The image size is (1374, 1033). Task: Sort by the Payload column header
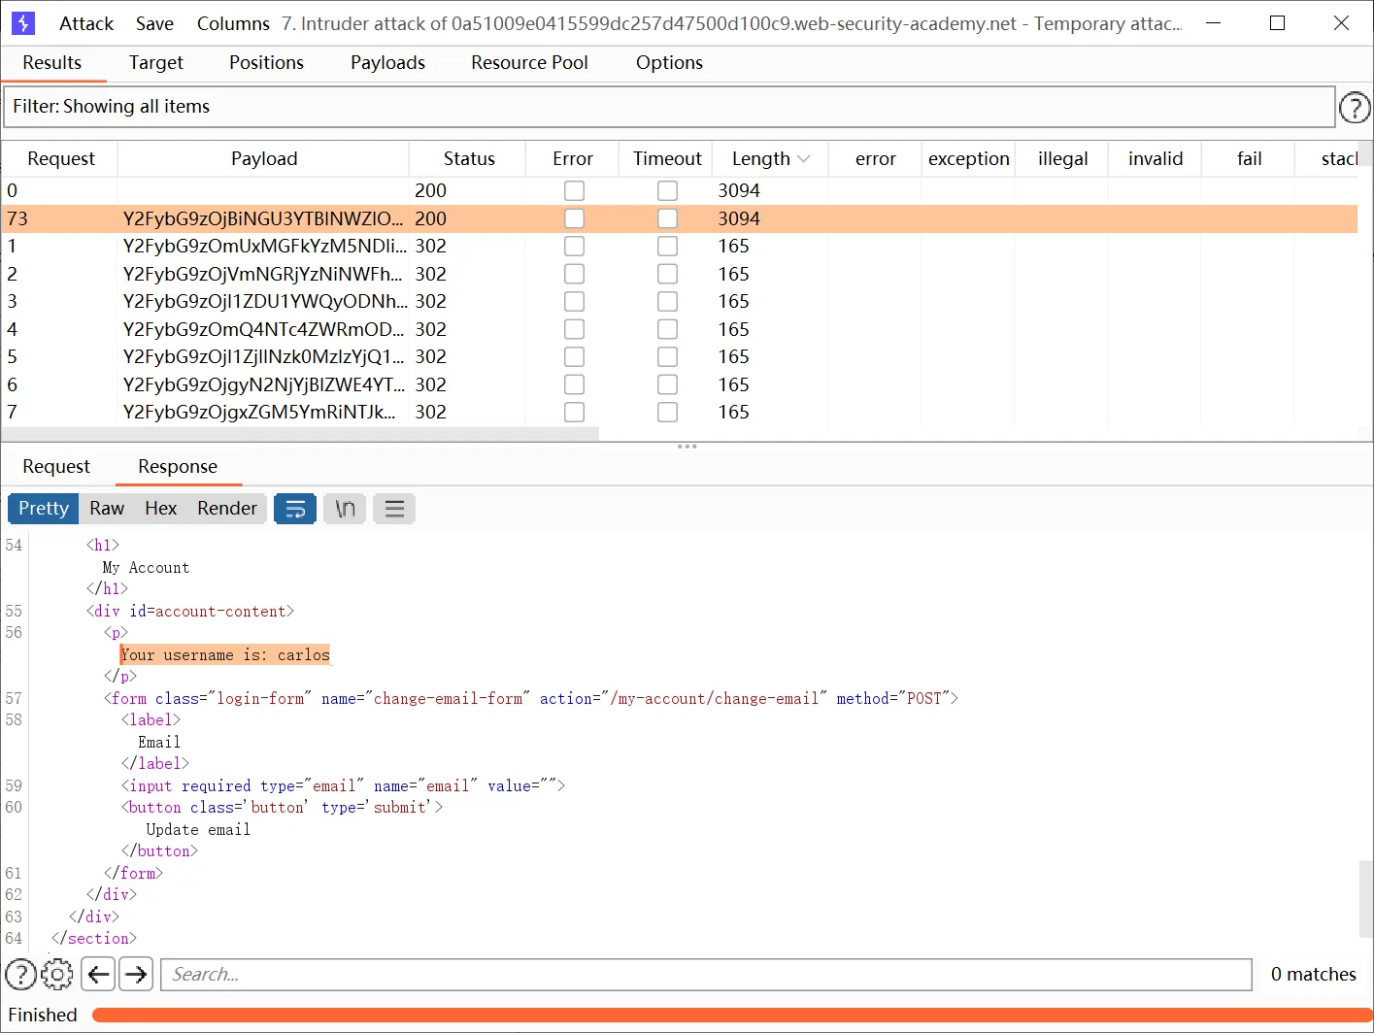tap(263, 159)
